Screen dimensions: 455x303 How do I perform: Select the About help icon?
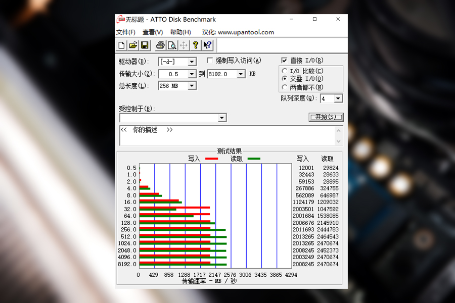point(196,45)
